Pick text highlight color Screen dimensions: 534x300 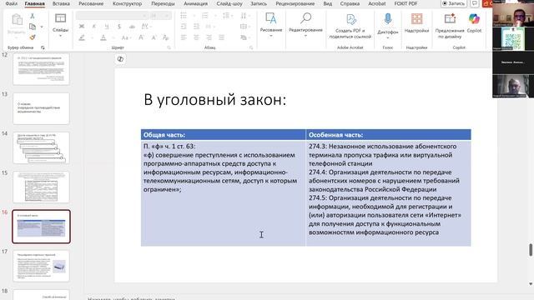(82, 37)
